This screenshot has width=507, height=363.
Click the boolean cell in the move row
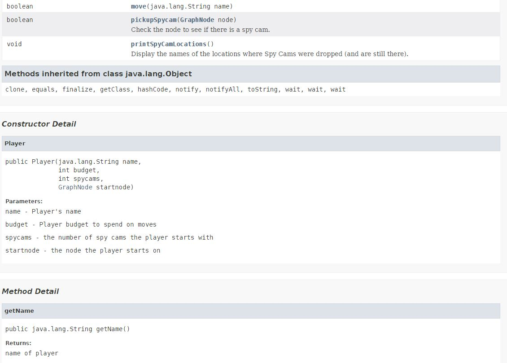(x=20, y=6)
